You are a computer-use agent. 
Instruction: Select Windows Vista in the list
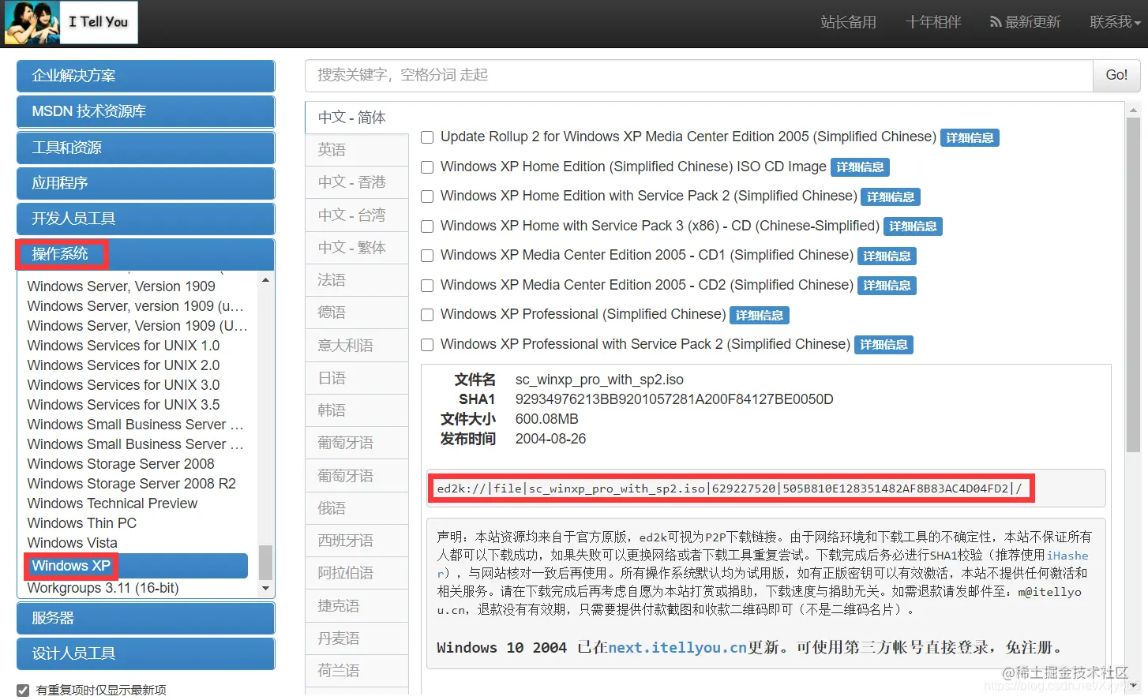[72, 542]
